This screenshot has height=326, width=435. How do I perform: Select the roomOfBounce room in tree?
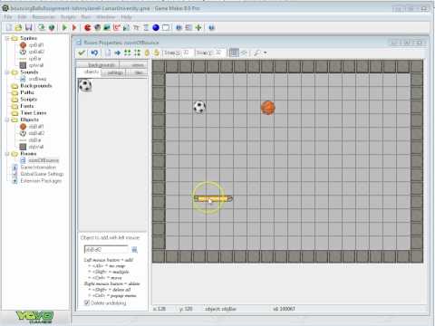coord(43,160)
